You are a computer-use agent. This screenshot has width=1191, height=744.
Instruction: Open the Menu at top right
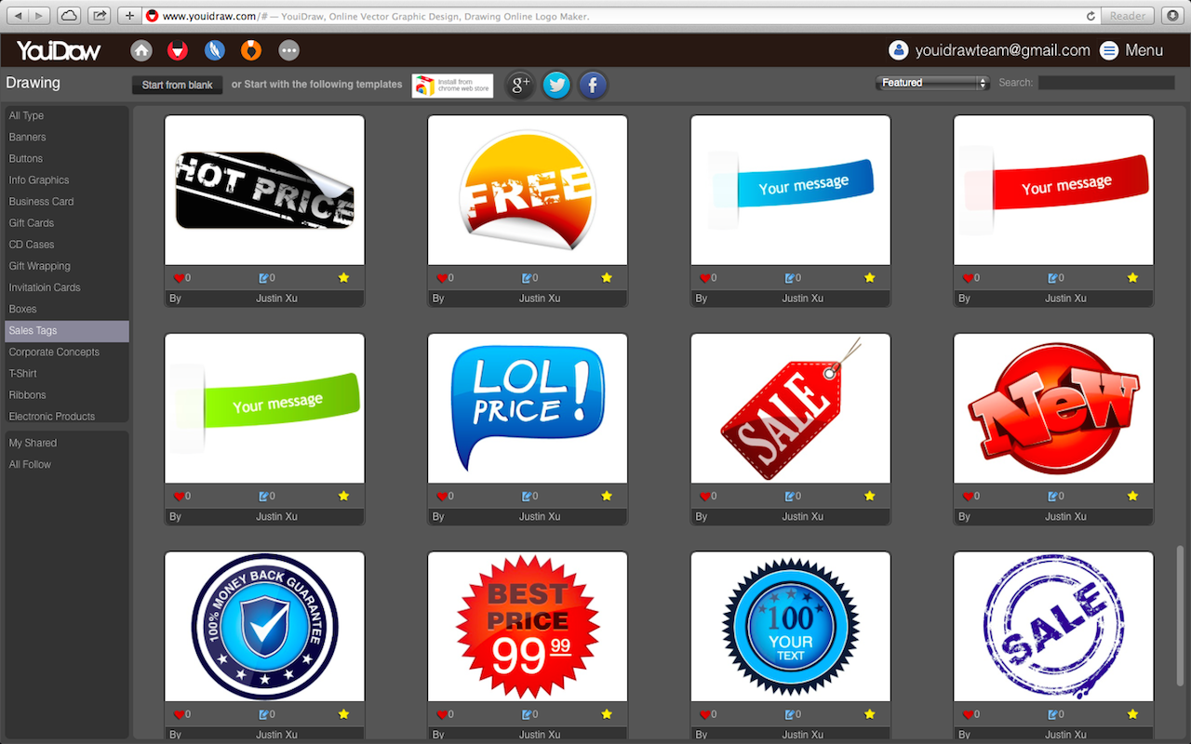point(1131,50)
